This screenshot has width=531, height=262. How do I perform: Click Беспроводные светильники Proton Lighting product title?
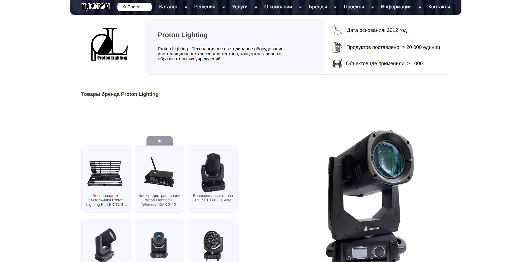click(106, 200)
